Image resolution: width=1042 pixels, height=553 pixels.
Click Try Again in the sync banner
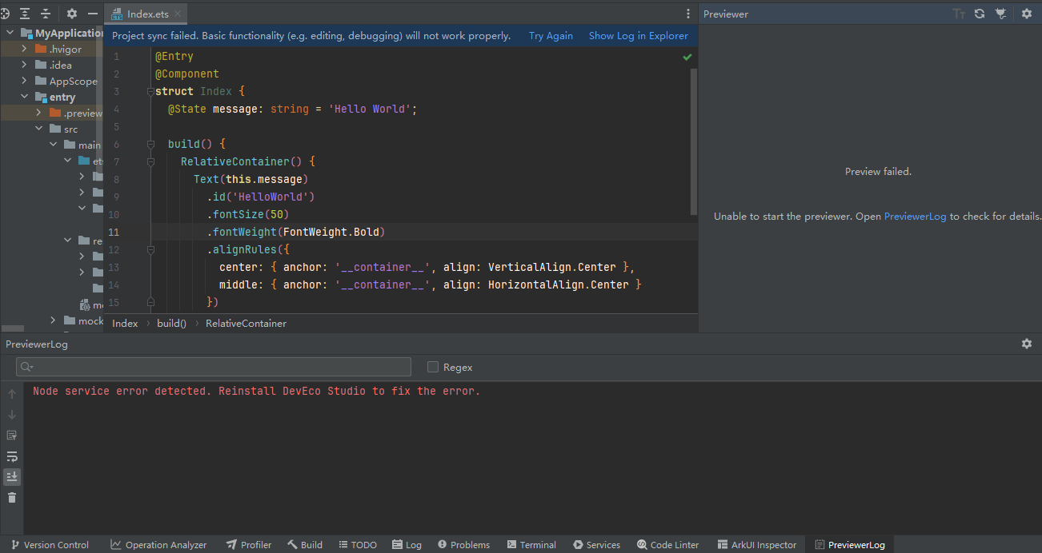551,36
